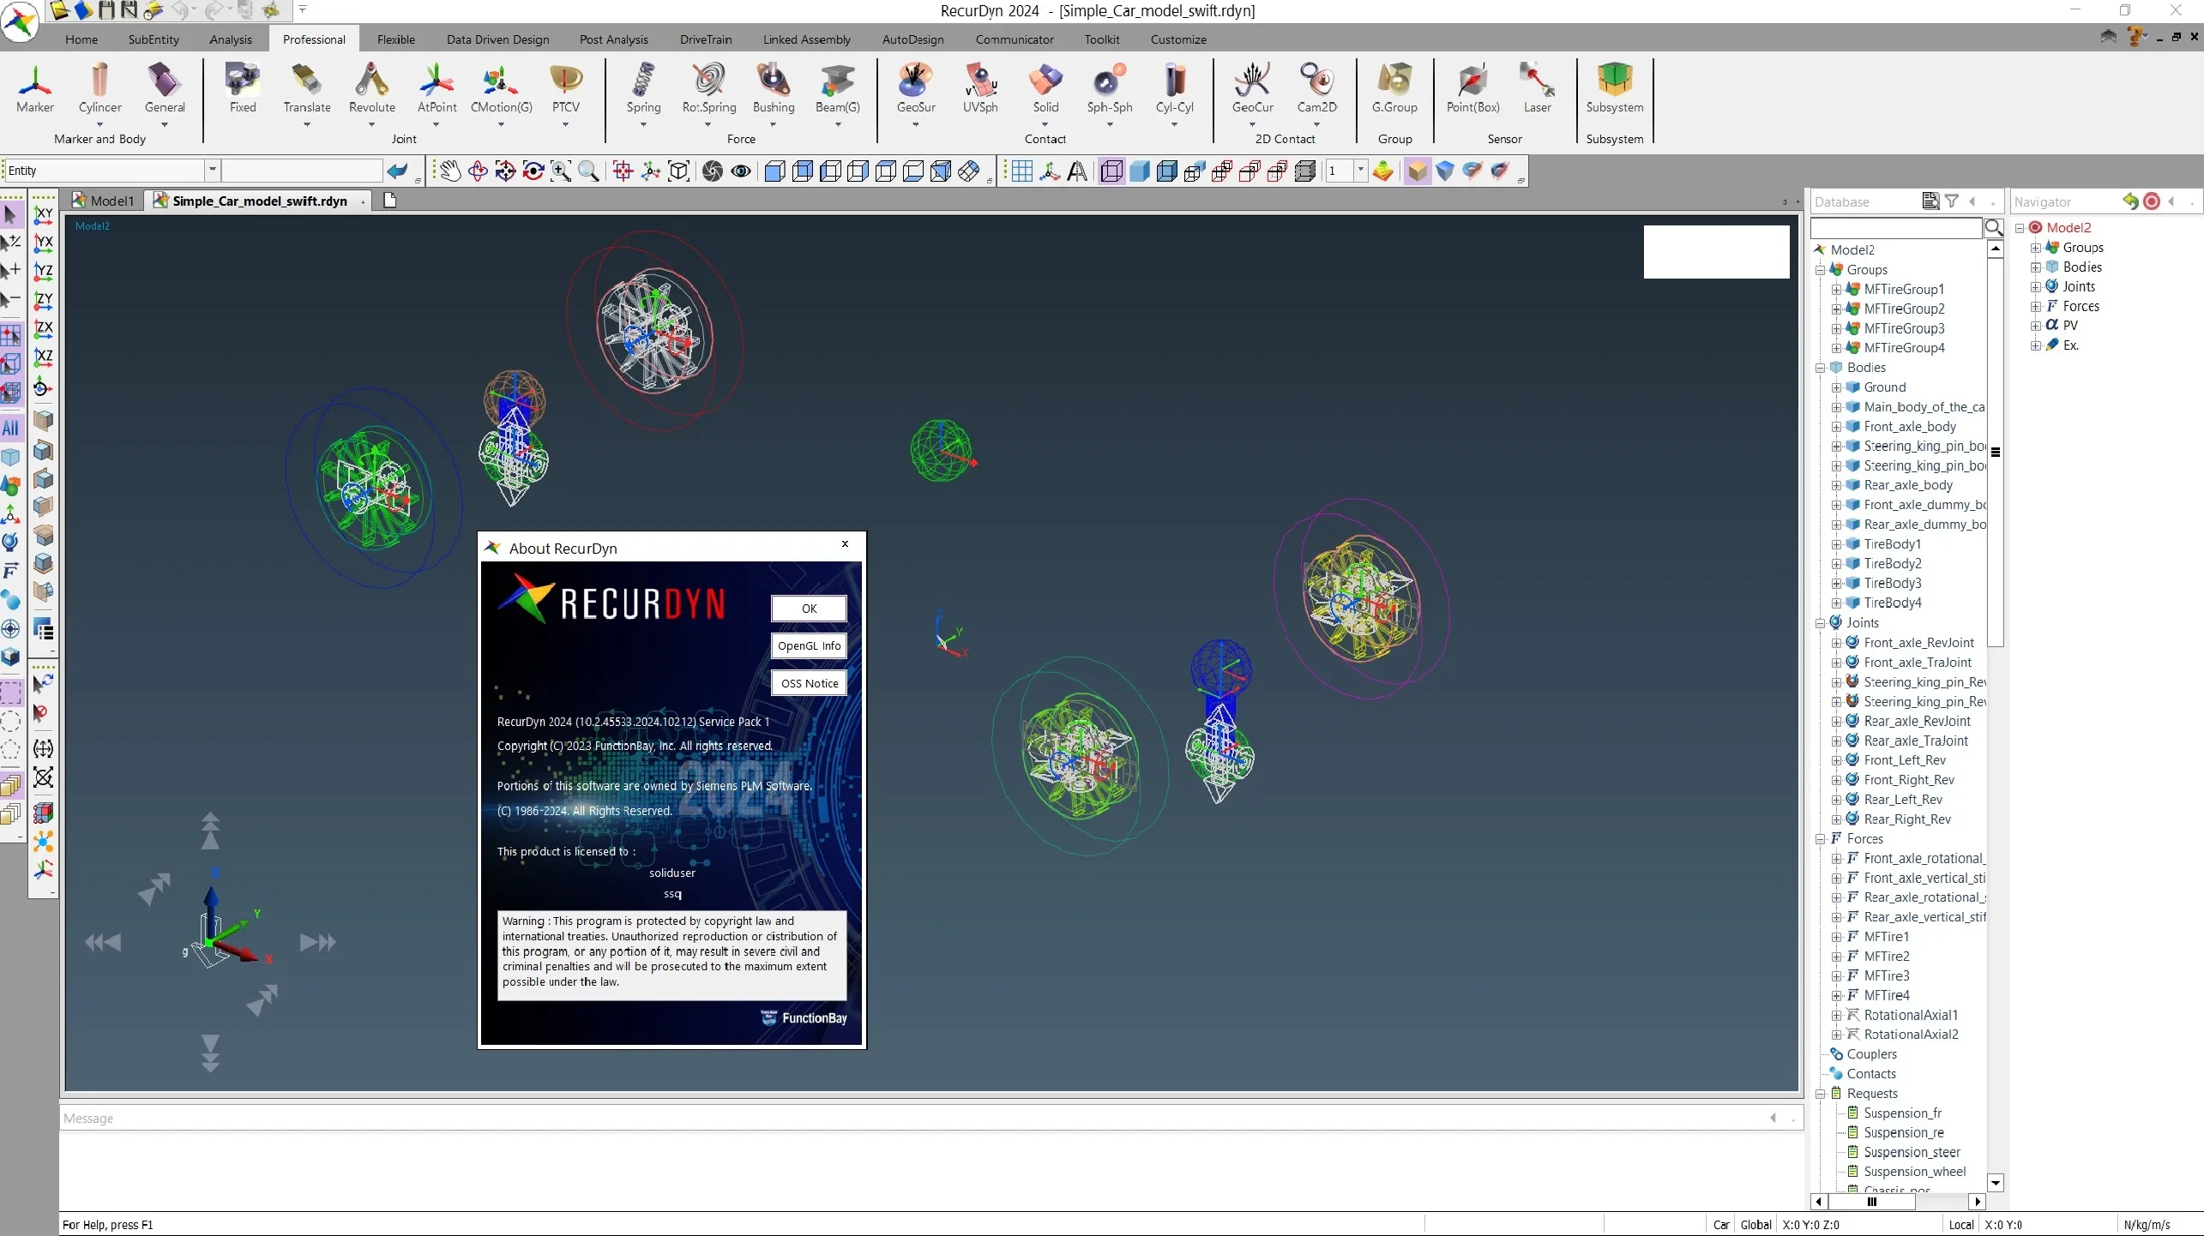Select the Translate joint tool

pyautogui.click(x=307, y=88)
